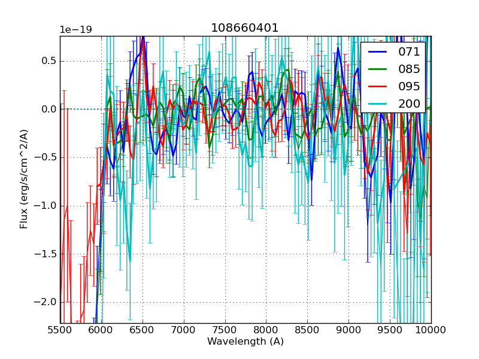Viewport: 479px width, 359px height.
Task: Click the green line swatch in legend
Action: 378,69
